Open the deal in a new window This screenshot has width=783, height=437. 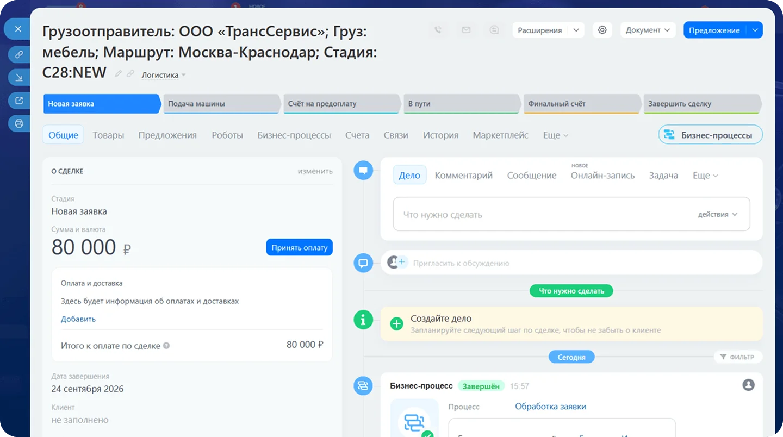[18, 101]
